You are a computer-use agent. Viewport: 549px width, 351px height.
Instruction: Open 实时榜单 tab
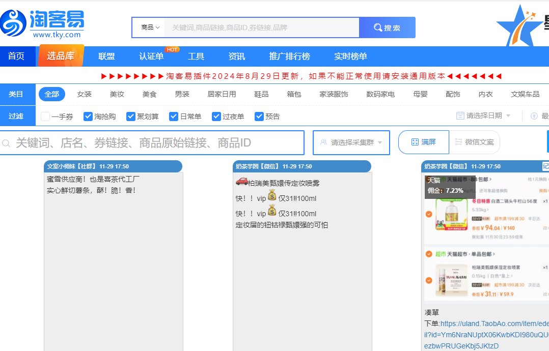point(350,56)
